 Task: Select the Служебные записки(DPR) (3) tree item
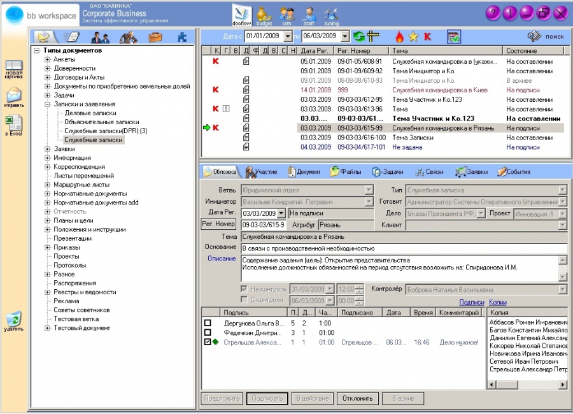tap(106, 131)
